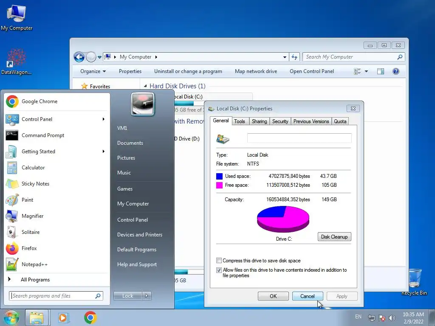Click the Search programs and files box
The height and width of the screenshot is (326, 435).
click(56, 296)
